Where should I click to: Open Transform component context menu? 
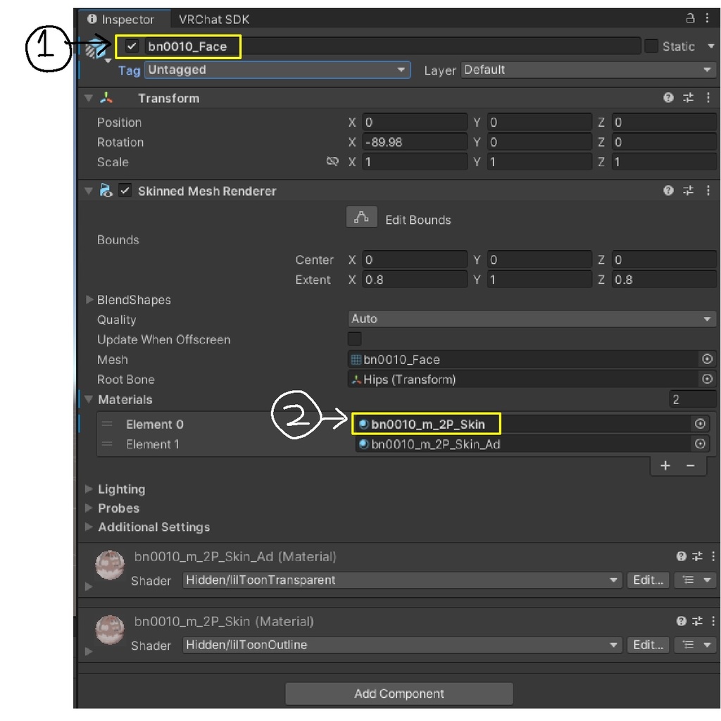(x=708, y=97)
